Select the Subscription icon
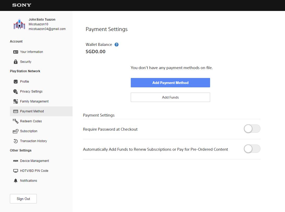The image size is (285, 212). (x=16, y=131)
